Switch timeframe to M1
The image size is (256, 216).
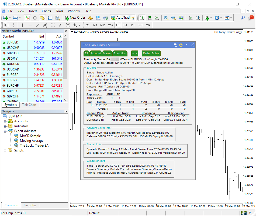(88, 25)
